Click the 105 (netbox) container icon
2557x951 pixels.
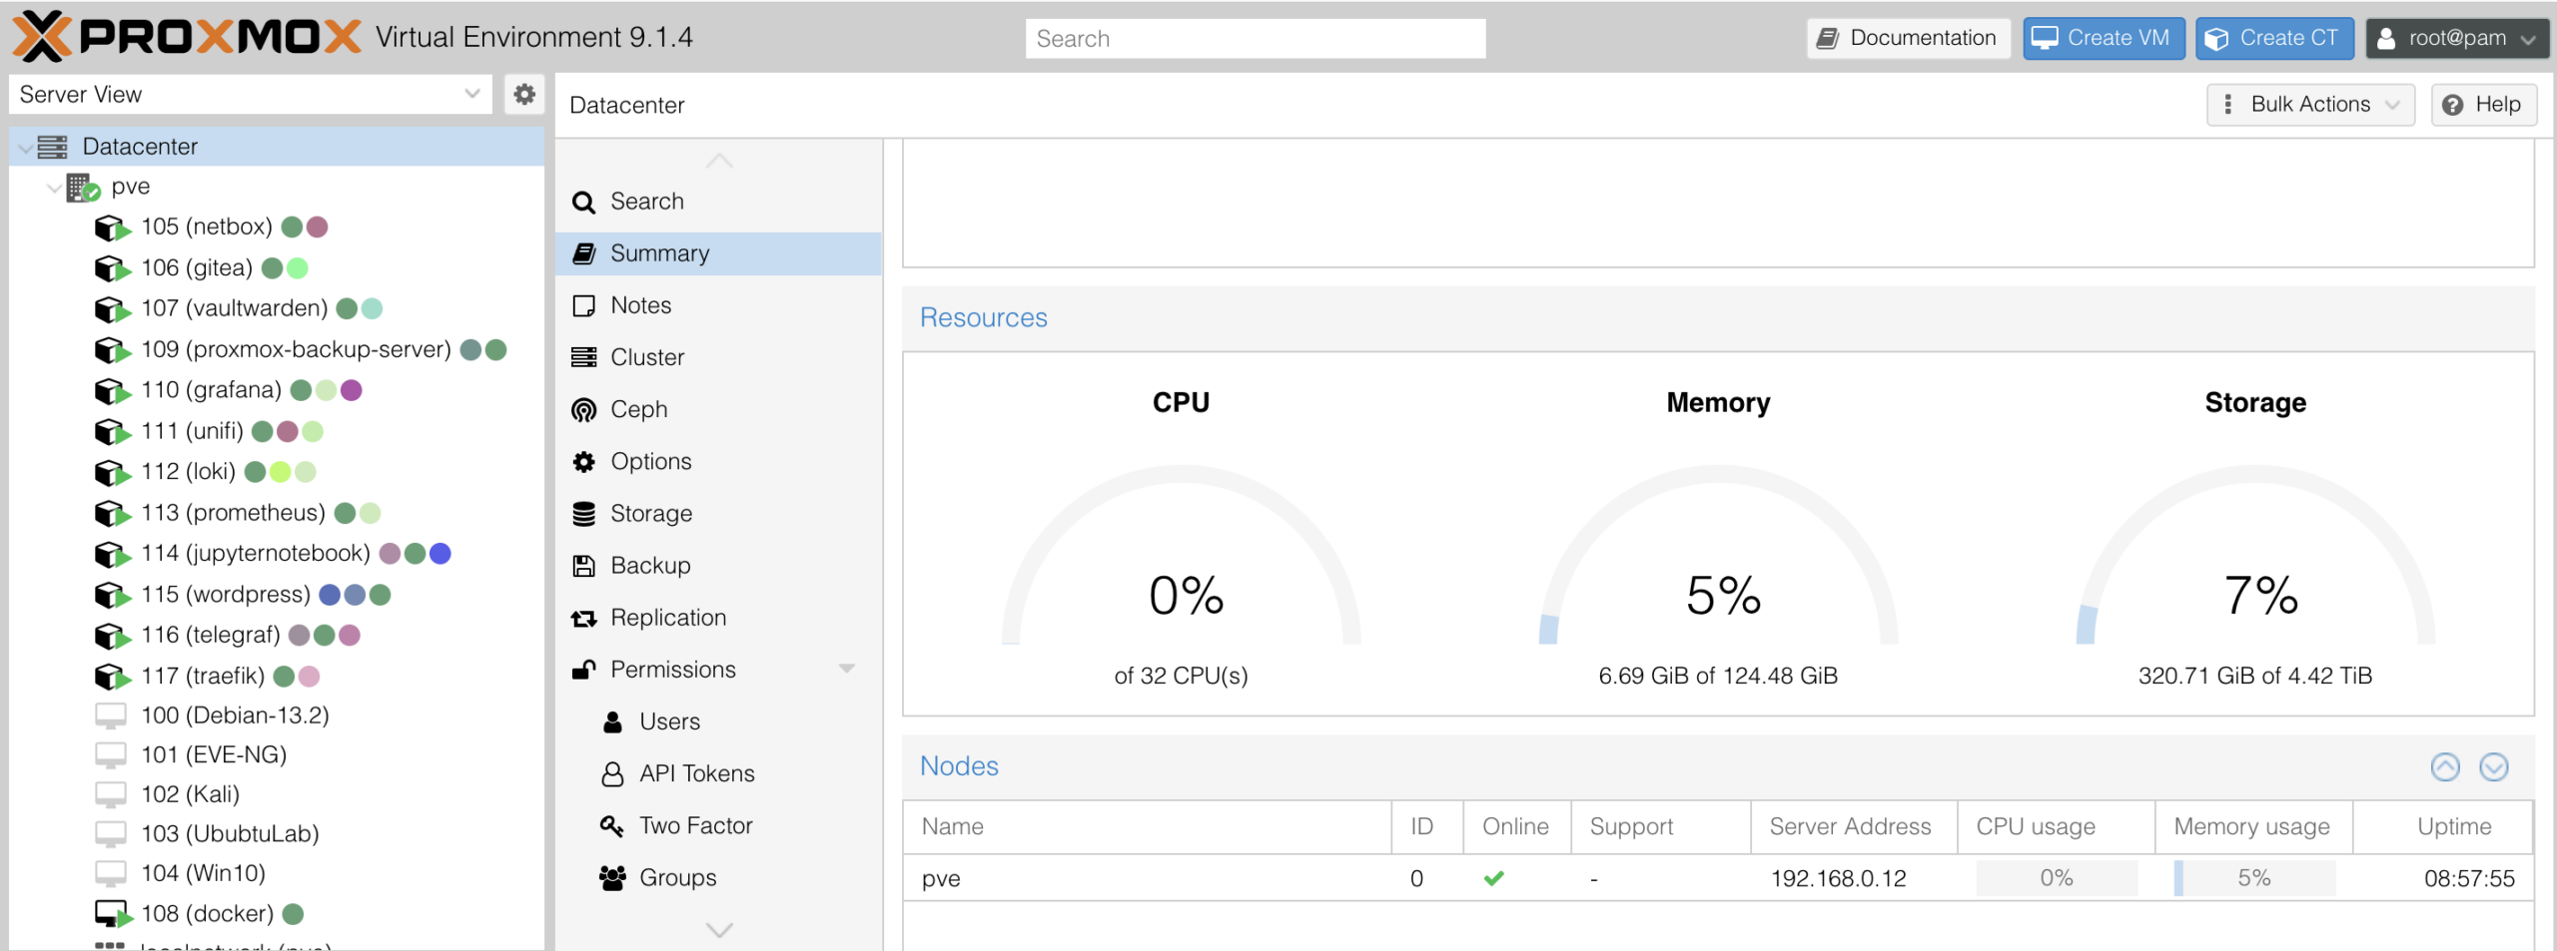[111, 228]
